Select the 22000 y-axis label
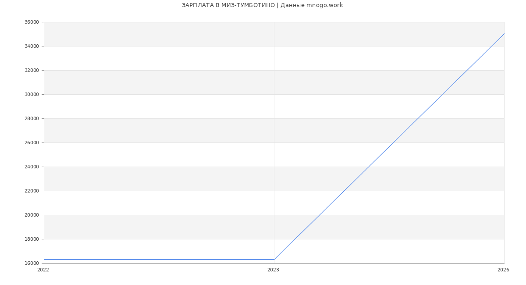Viewport: 526px width, 285px height. click(32, 191)
